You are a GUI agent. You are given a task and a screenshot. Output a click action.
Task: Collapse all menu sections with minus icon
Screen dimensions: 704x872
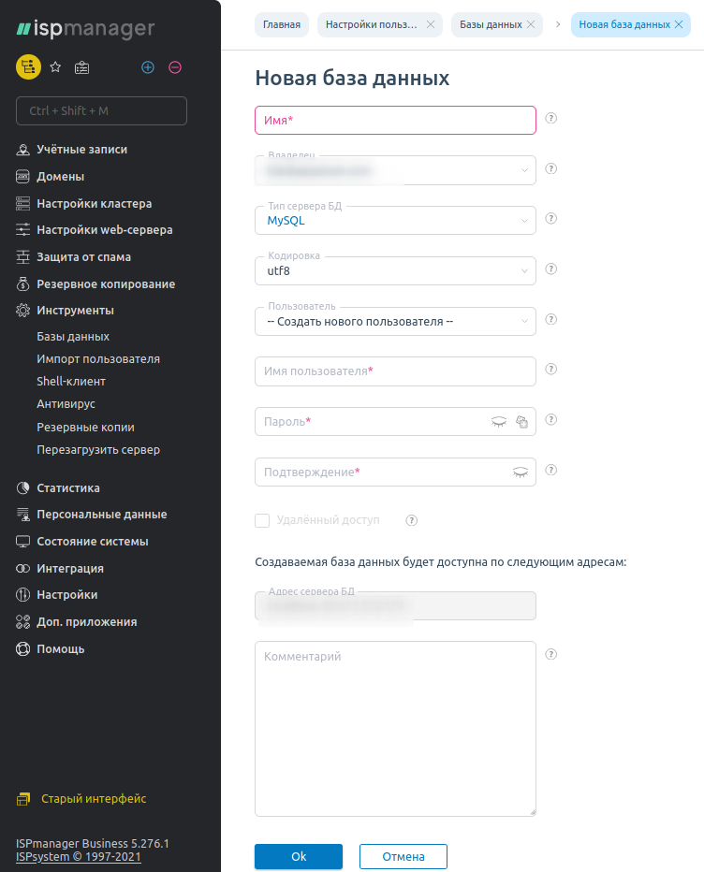pos(175,67)
